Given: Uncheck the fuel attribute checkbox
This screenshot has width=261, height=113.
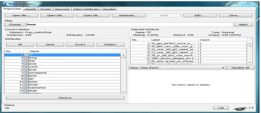Looking at the screenshot, I should pos(26,61).
